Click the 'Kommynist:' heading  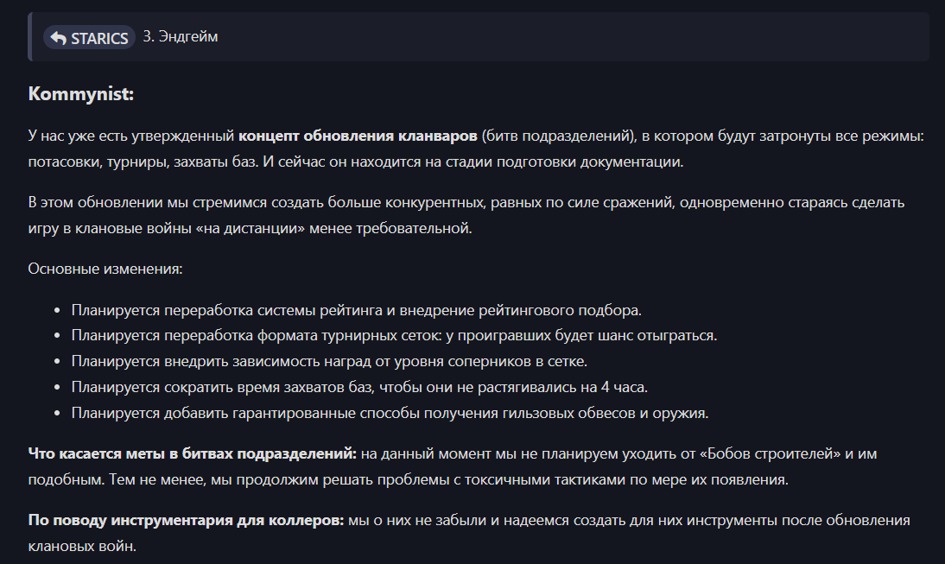coord(80,94)
